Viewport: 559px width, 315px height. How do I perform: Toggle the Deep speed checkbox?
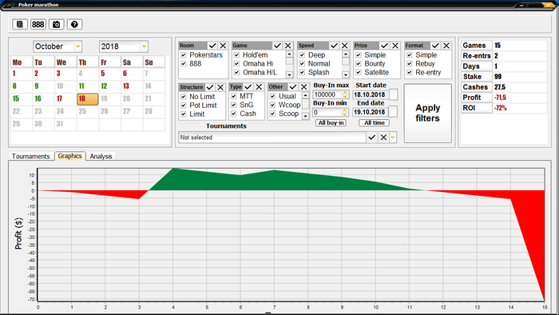click(x=302, y=55)
